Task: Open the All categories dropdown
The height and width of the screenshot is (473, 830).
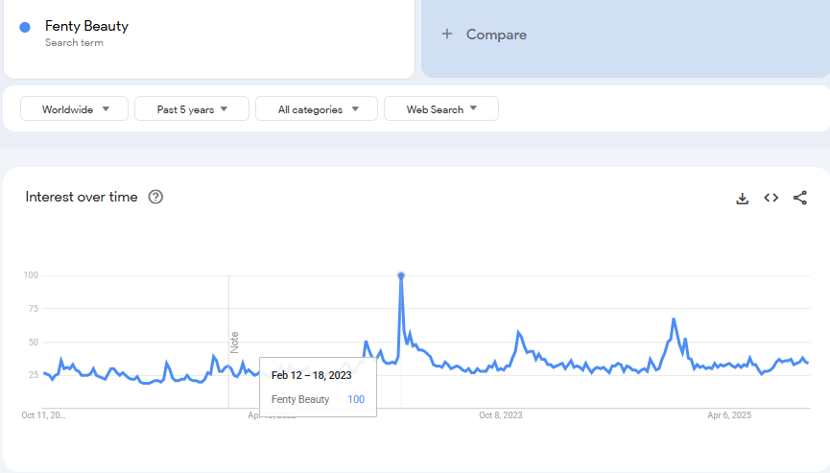Action: 320,109
